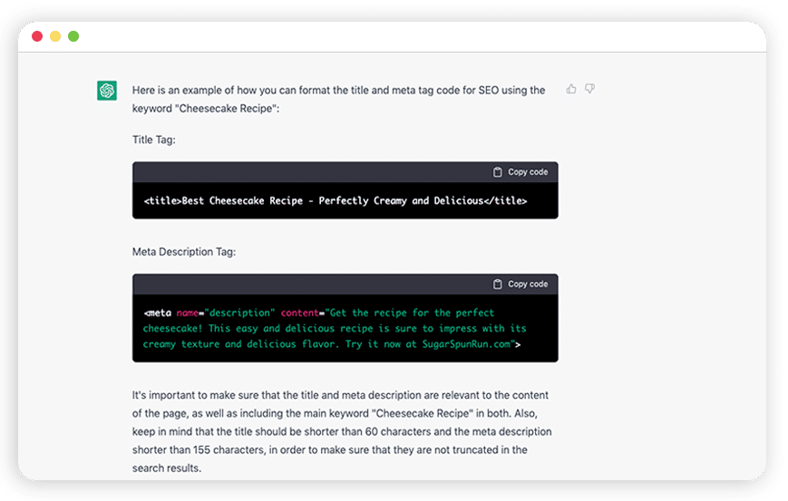
Task: Click "Copy code" text above the meta tag
Action: pyautogui.click(x=528, y=284)
